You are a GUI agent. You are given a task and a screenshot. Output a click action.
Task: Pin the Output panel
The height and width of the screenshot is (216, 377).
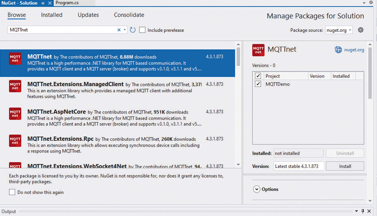[x=363, y=211]
